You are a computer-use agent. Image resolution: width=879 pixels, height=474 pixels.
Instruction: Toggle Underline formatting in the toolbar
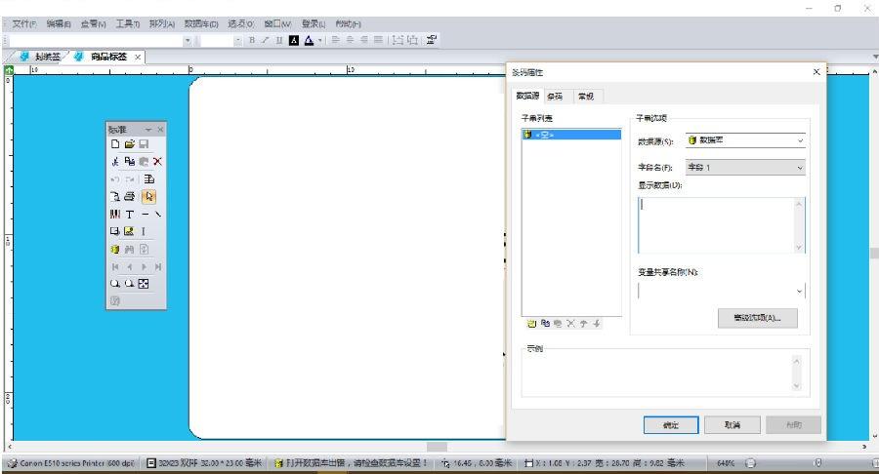tap(277, 40)
